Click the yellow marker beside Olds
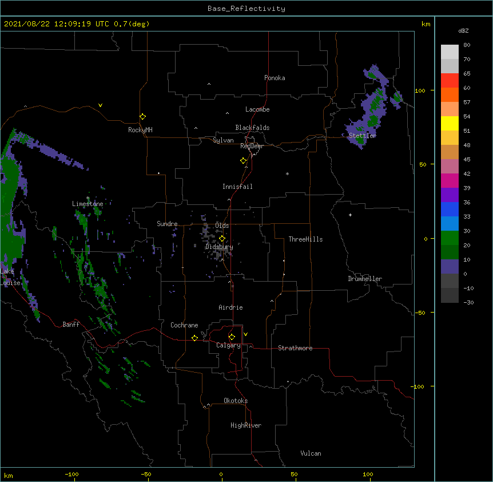 click(x=222, y=239)
